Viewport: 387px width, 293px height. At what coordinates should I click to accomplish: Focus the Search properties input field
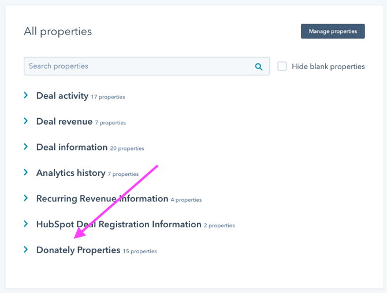(x=139, y=66)
